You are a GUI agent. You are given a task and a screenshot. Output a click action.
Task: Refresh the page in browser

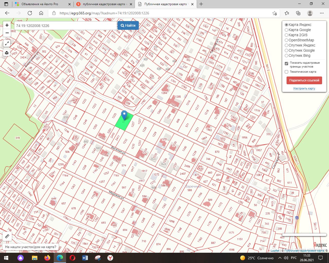point(30,13)
